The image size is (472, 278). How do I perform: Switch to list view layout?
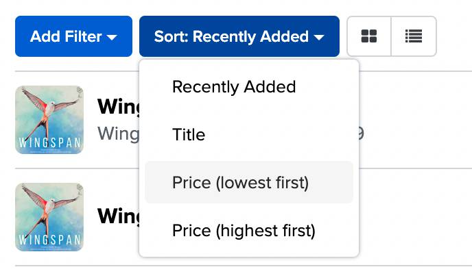tap(414, 36)
